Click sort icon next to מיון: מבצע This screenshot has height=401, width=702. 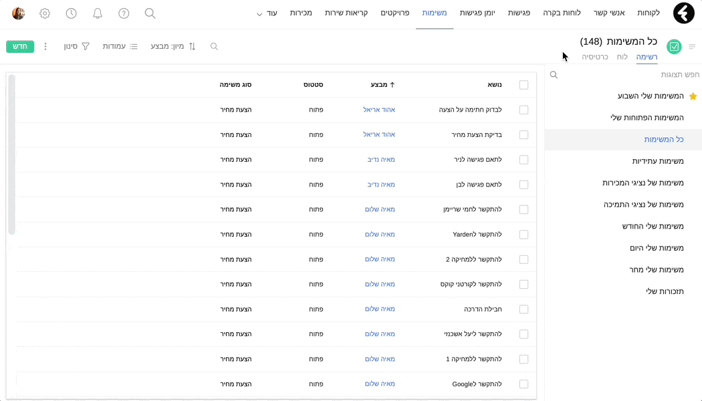pos(192,47)
